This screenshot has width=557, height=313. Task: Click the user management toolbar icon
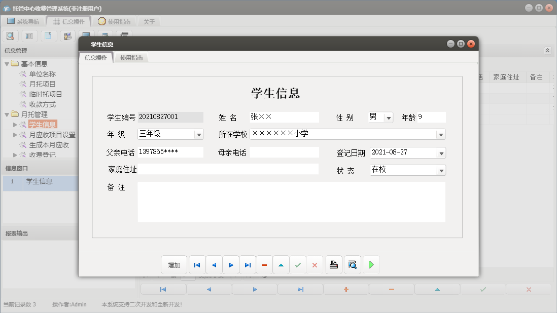(67, 35)
